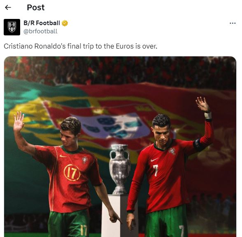Open the three-dot more options menu
This screenshot has height=237, width=242.
233,23
